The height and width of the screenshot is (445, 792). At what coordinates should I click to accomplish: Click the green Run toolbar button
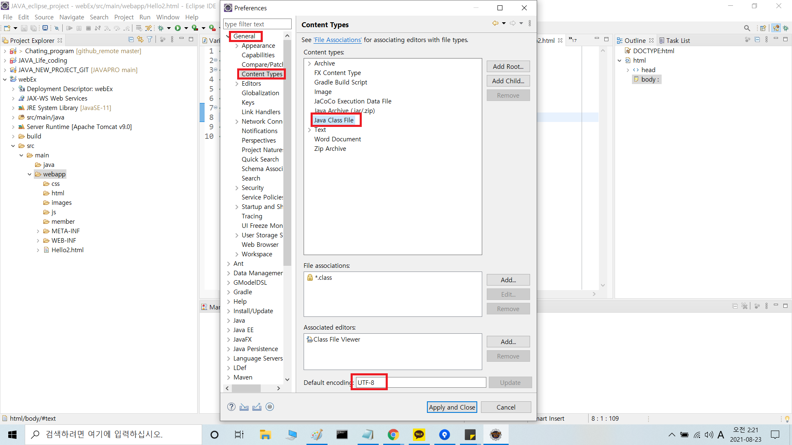(178, 28)
